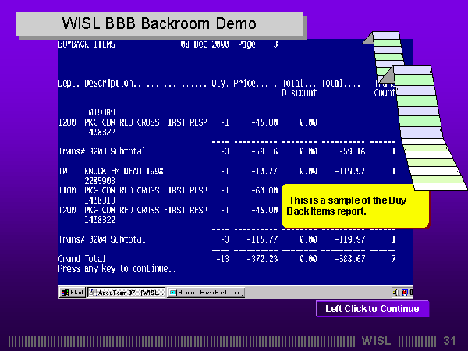Click the WISL BBB Backroom Demo title
The height and width of the screenshot is (351, 468).
[158, 24]
